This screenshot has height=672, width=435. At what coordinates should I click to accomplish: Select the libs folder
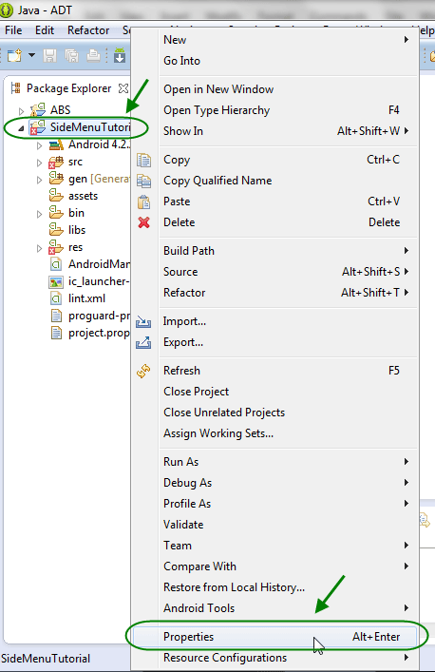coord(77,230)
